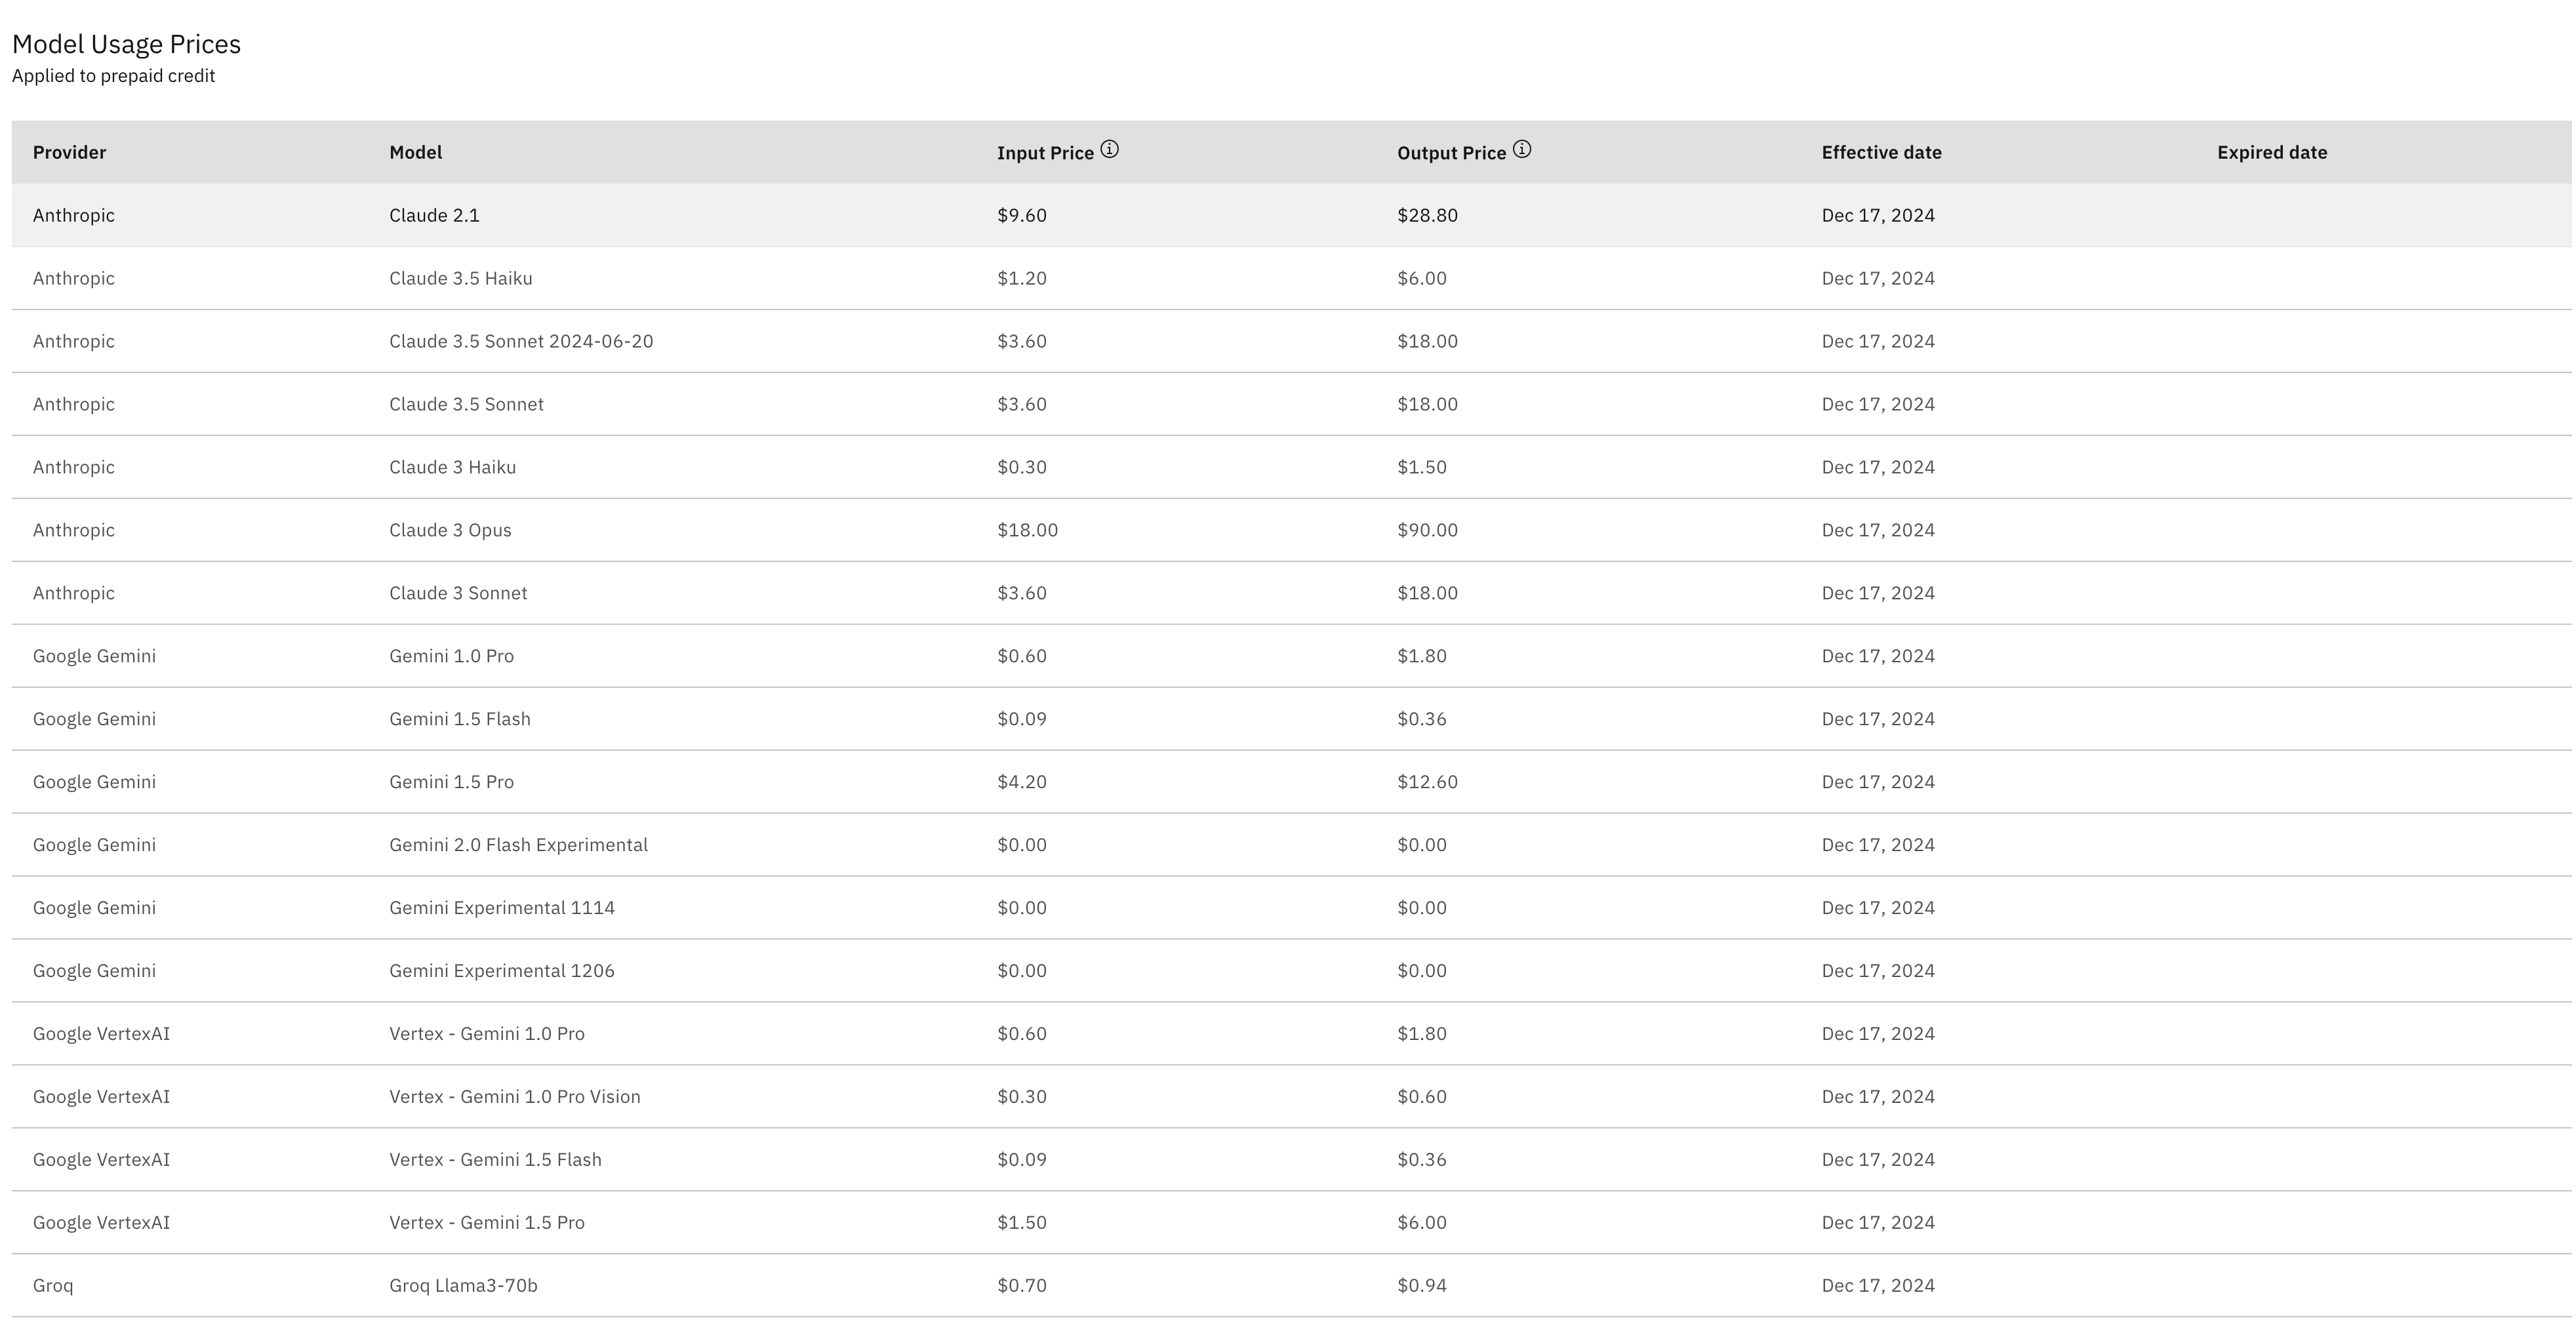
Task: Click the $4.20 input price cell
Action: [x=1021, y=782]
